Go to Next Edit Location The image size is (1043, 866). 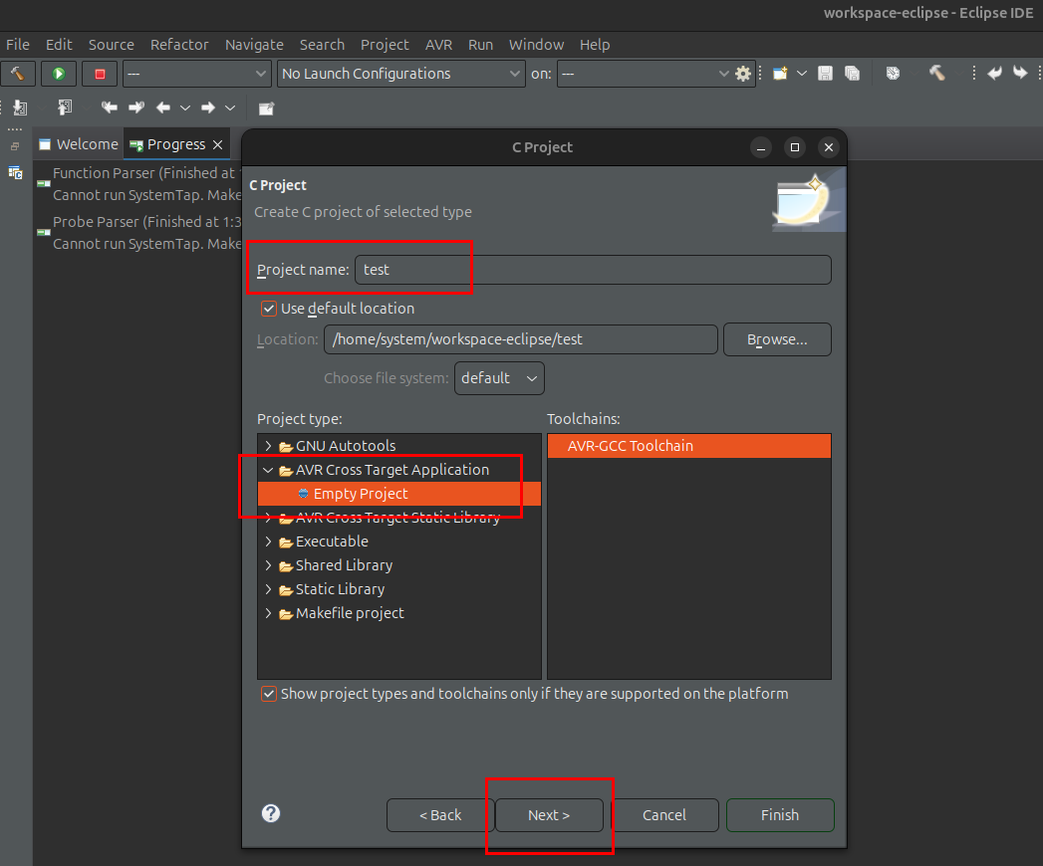click(136, 108)
